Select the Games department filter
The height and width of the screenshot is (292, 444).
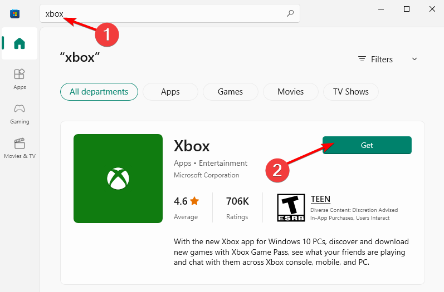(x=230, y=92)
